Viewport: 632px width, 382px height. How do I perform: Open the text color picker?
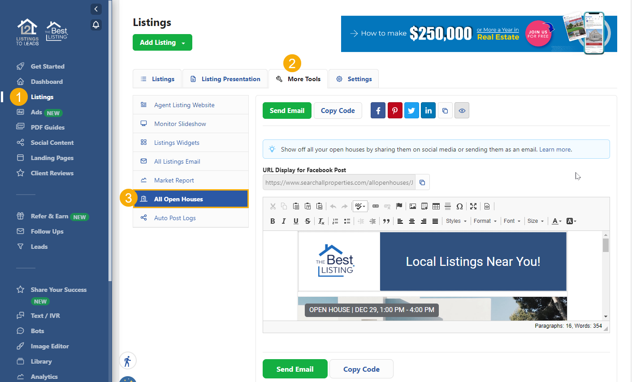click(556, 221)
